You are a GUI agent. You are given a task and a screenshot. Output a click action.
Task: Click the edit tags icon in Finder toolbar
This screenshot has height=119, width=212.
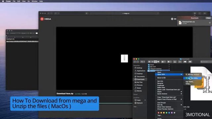coord(185,62)
